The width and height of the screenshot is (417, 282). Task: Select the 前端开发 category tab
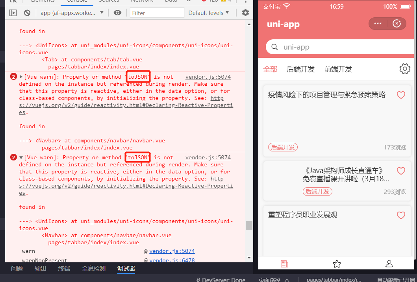point(338,69)
